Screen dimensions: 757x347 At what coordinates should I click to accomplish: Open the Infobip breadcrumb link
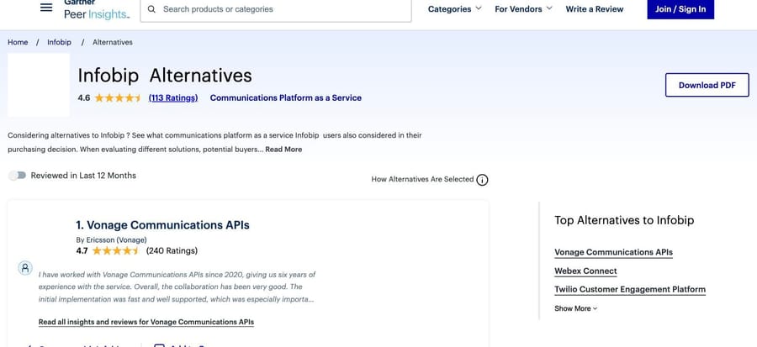(x=59, y=42)
